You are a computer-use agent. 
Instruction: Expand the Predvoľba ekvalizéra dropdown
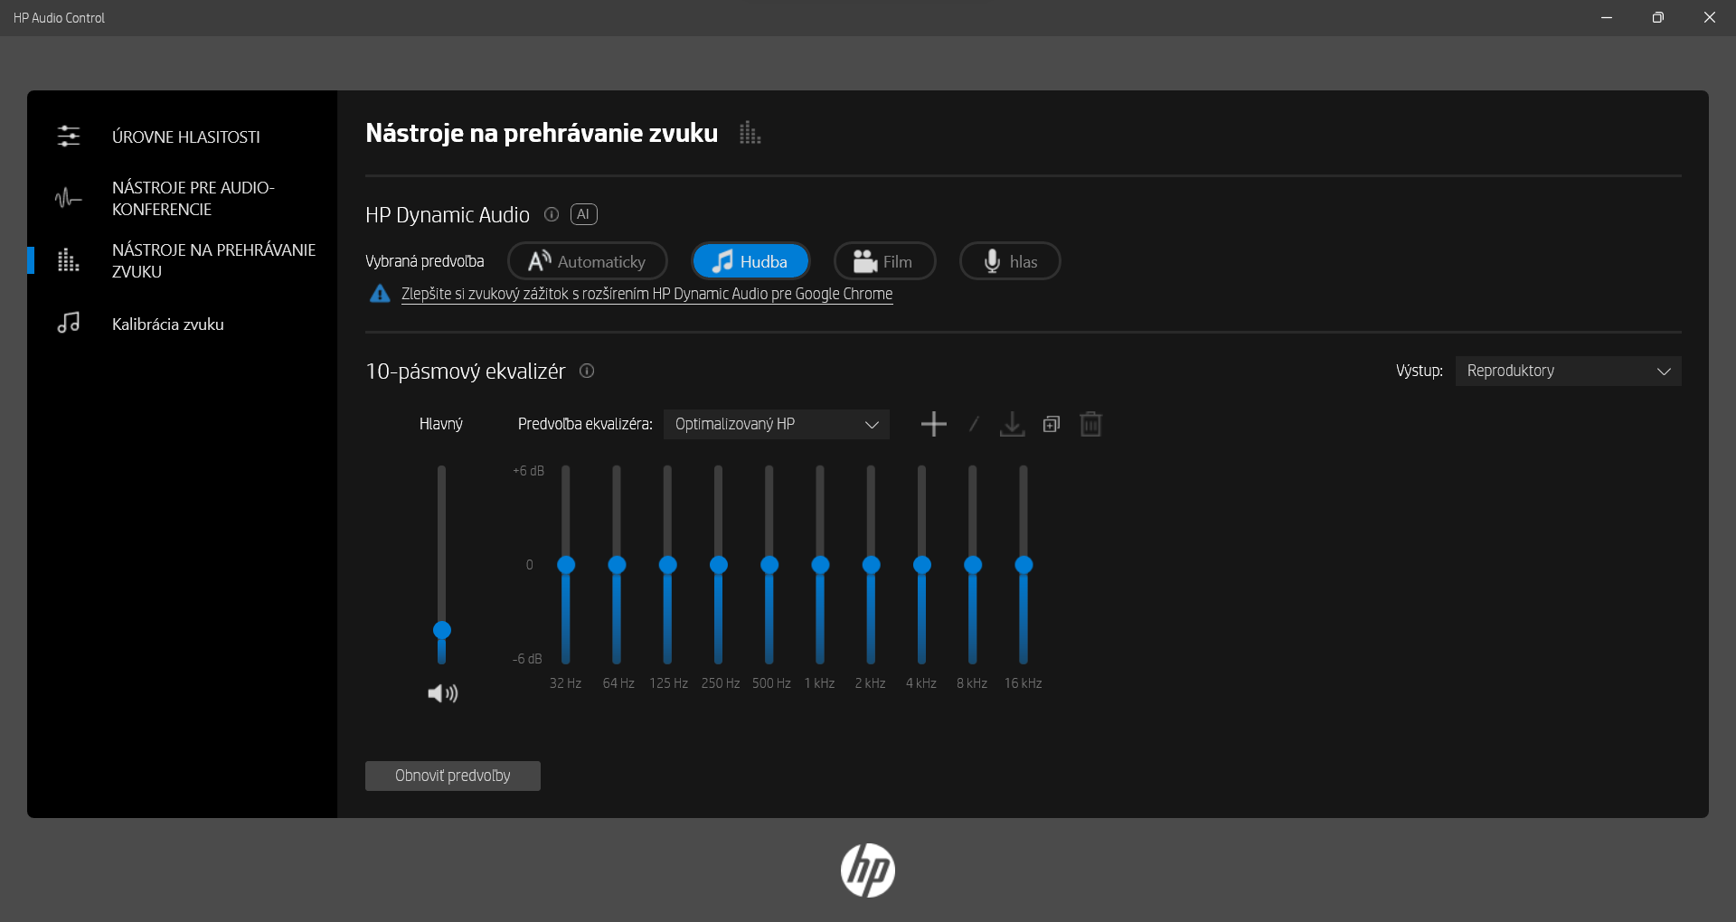[x=776, y=423]
